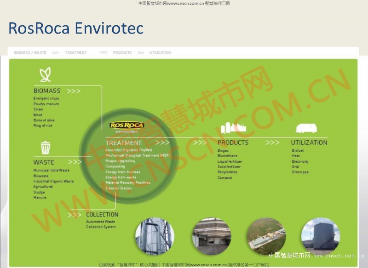Click 'Material Recovery Facilities' text

point(128,182)
